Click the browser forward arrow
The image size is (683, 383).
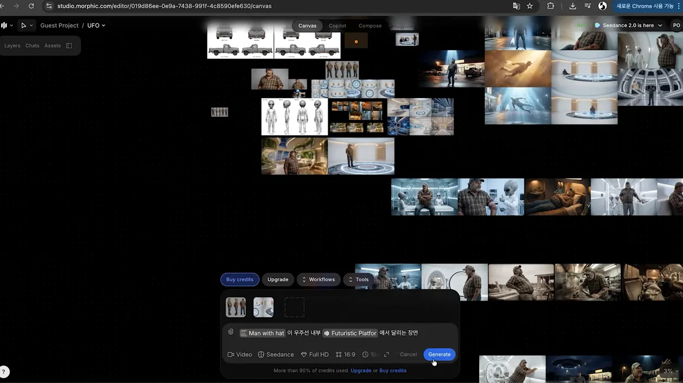coord(16,6)
